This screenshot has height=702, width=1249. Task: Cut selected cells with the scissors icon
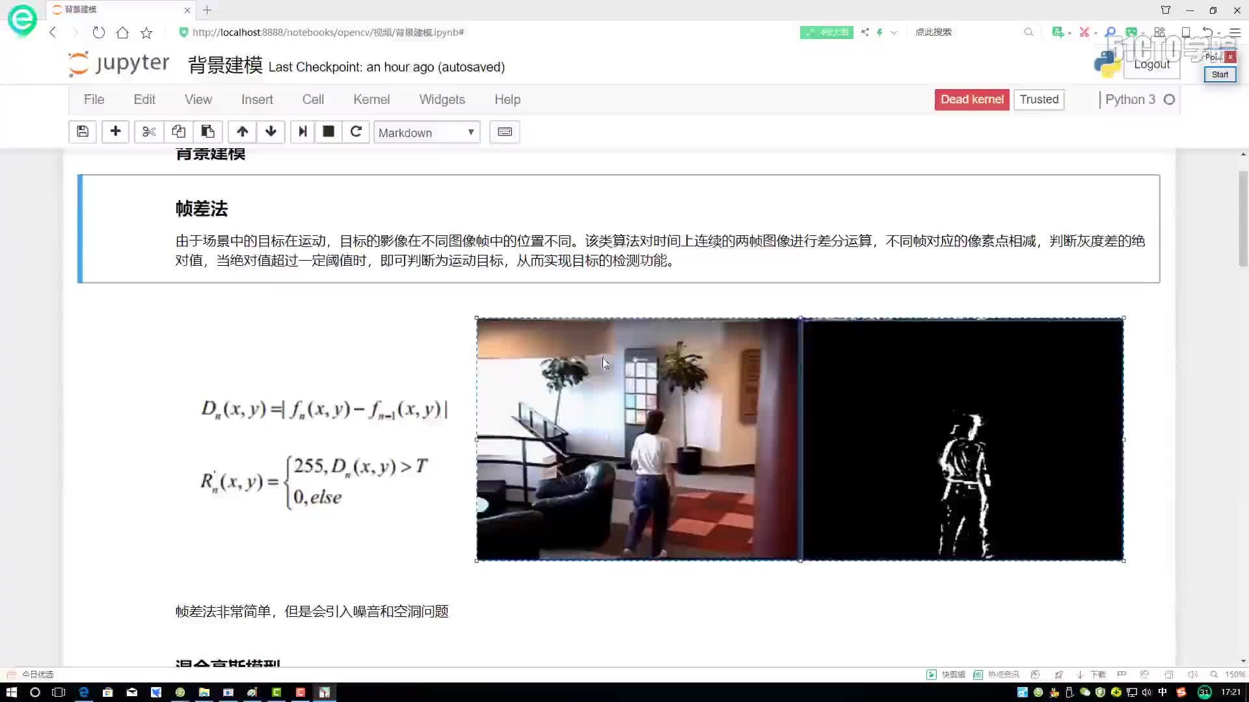click(149, 132)
